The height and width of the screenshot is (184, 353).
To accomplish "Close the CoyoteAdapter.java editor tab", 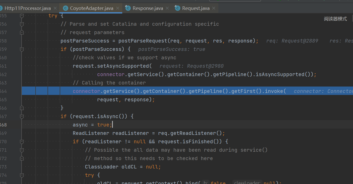I will (x=118, y=8).
